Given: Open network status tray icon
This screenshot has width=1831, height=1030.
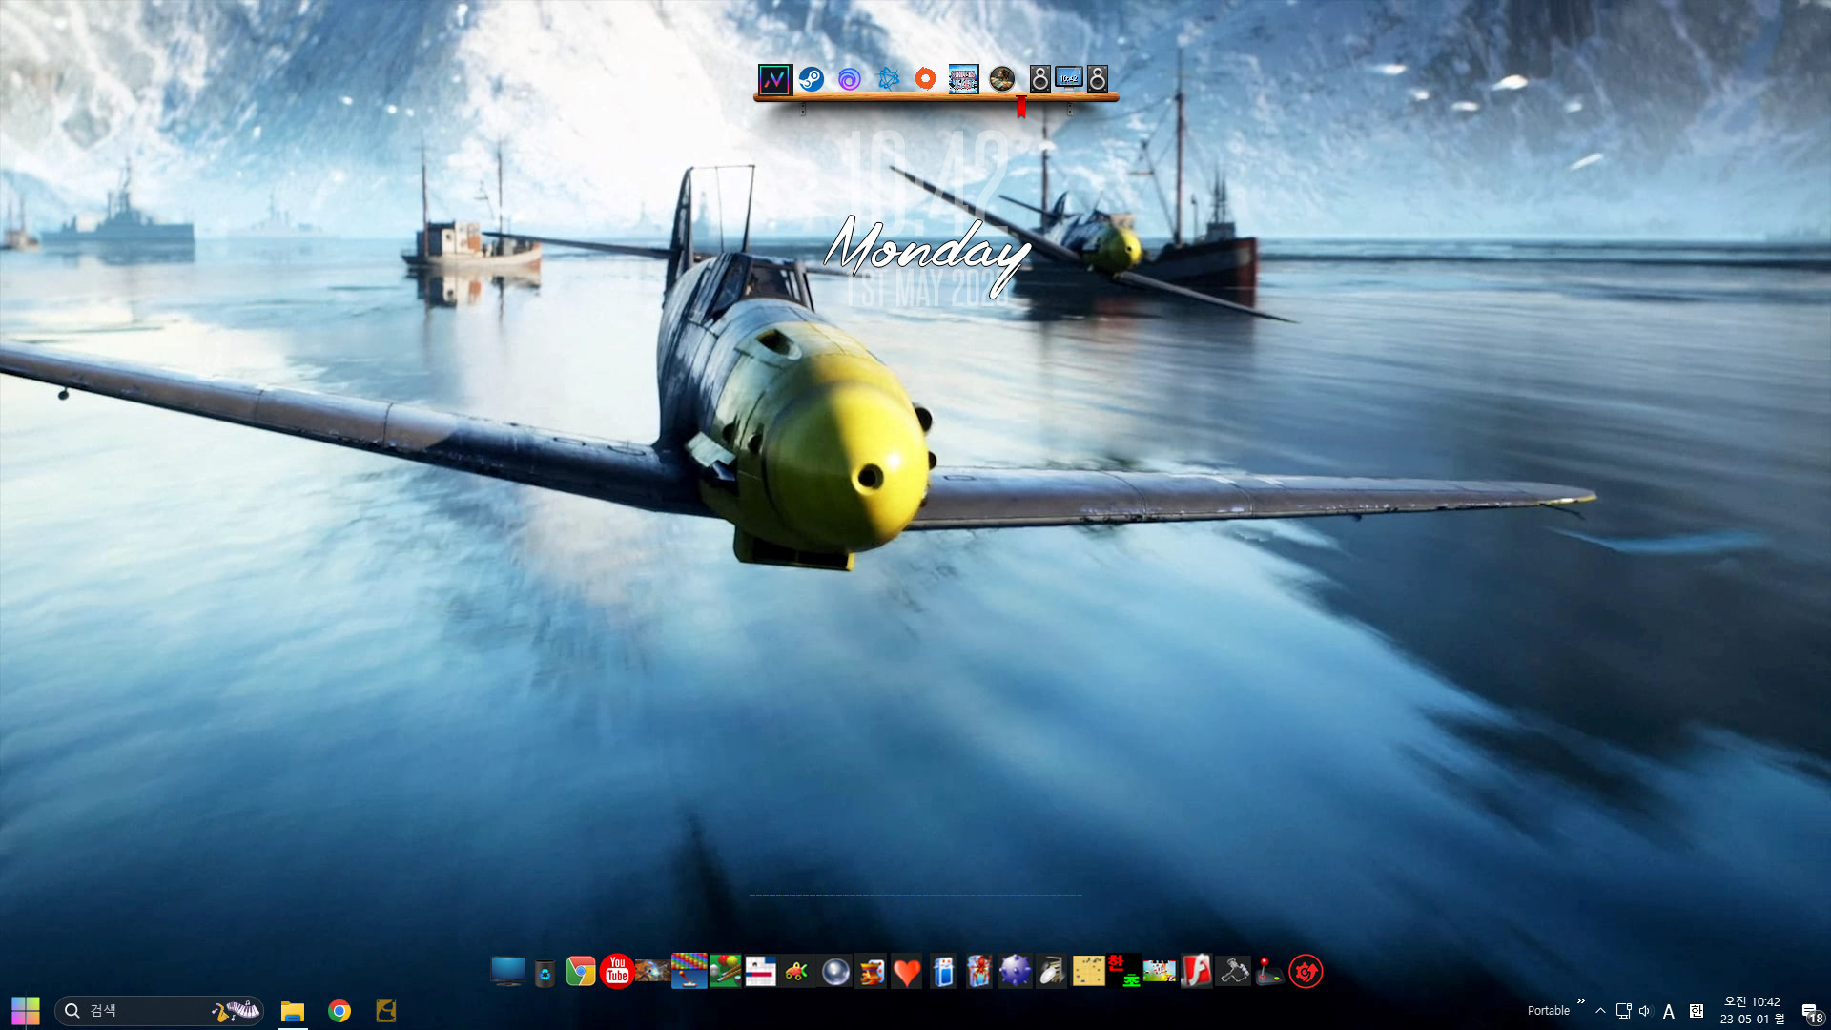Looking at the screenshot, I should tap(1623, 1011).
